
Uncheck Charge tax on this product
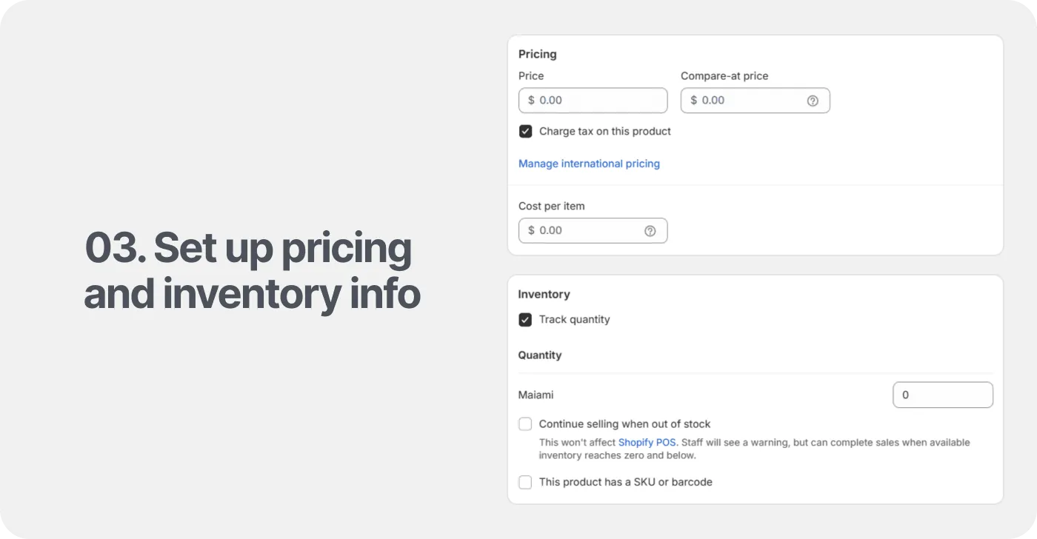[x=525, y=131]
